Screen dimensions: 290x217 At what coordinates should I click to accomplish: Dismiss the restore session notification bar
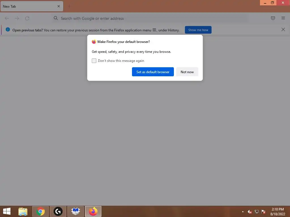[x=283, y=29]
